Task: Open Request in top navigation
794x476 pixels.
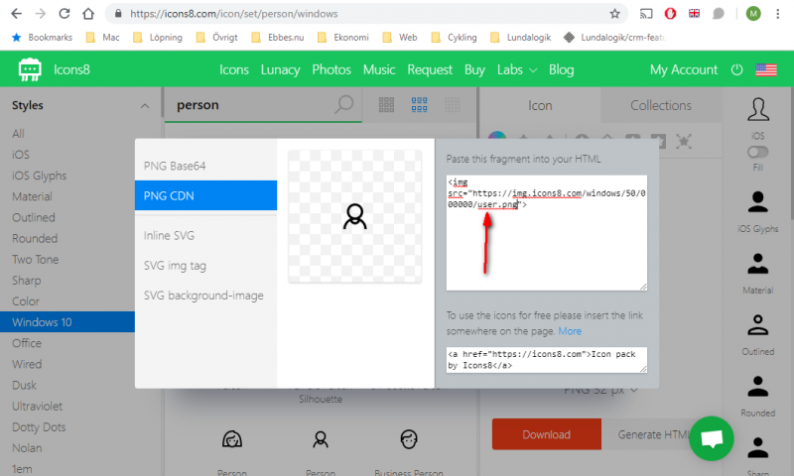Action: 430,69
